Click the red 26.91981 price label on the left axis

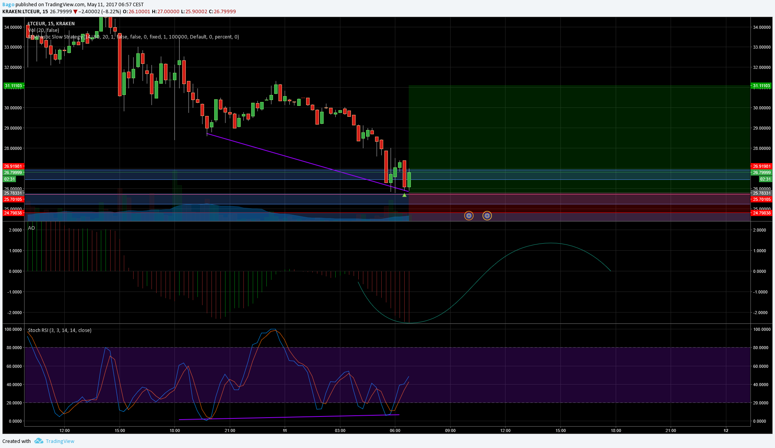[x=14, y=166]
